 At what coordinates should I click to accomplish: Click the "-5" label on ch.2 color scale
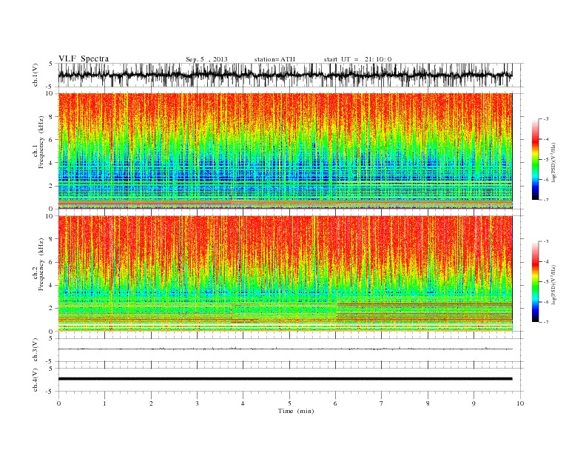[545, 282]
